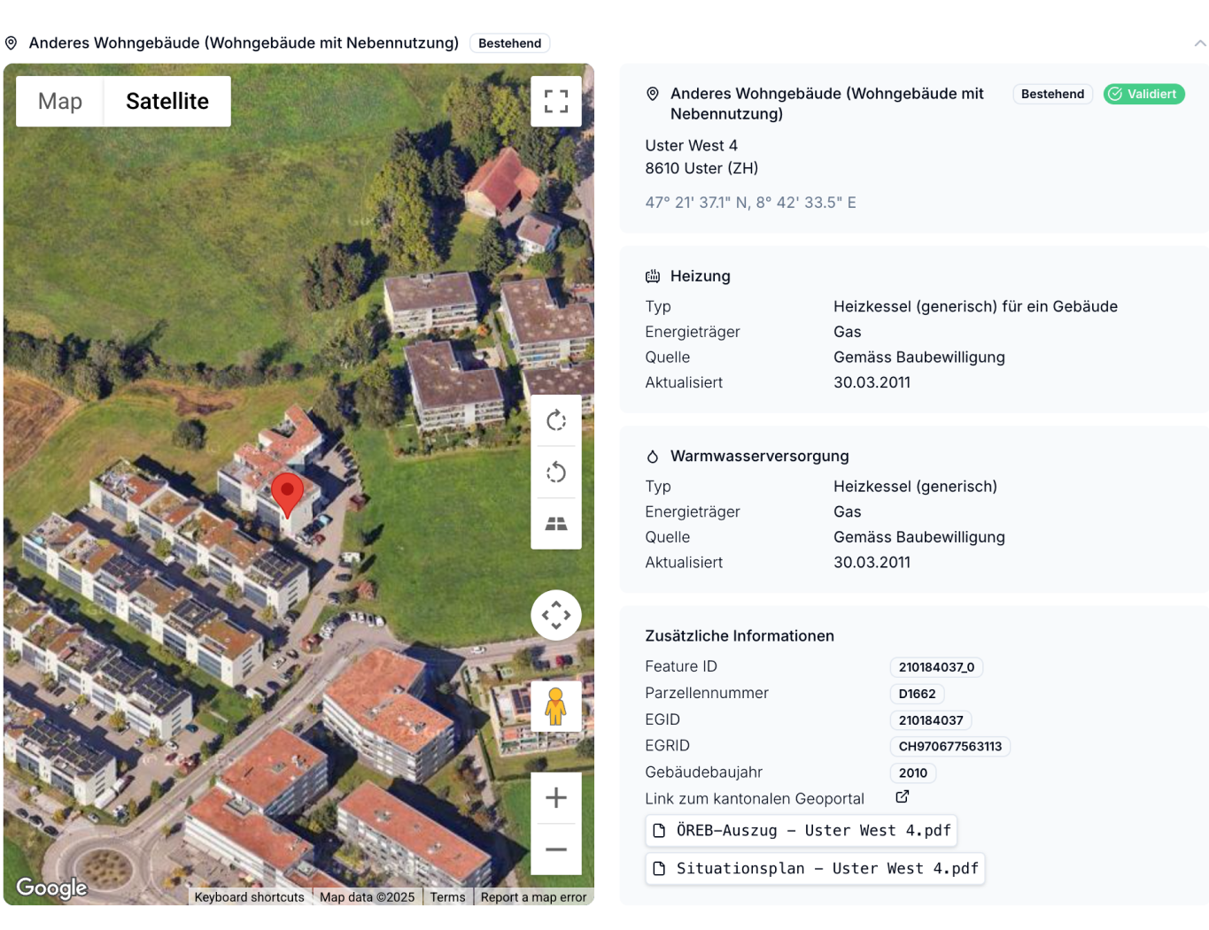1209x930 pixels.
Task: Open the kantonalen Geoportal external link icon
Action: [902, 797]
